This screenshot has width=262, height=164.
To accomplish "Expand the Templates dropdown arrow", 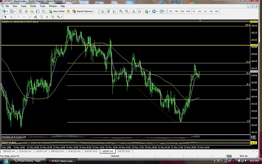I will 165,11.
